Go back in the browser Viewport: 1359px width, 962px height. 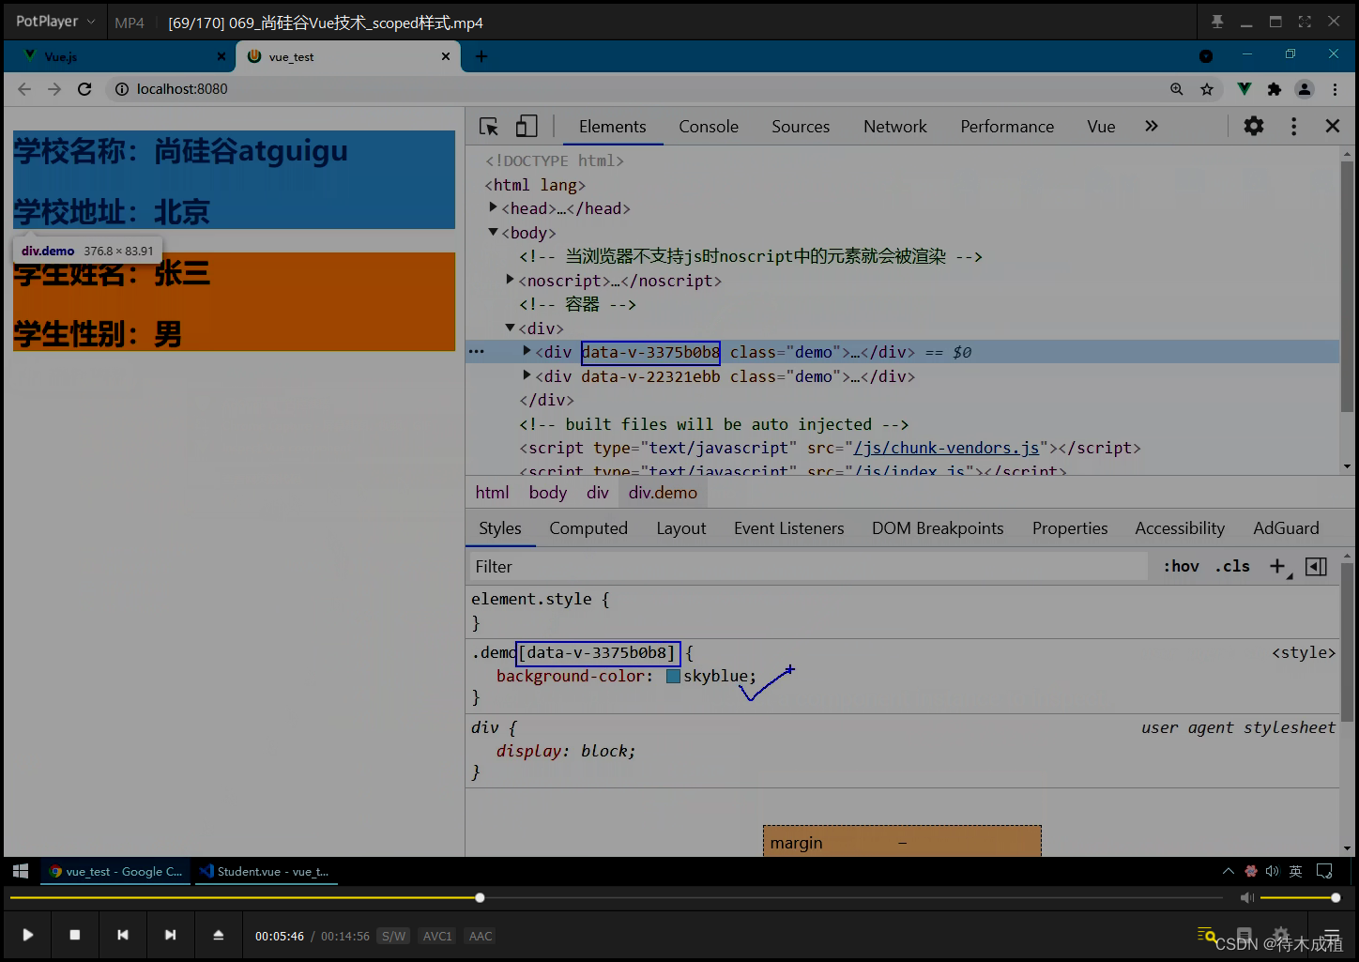24,89
